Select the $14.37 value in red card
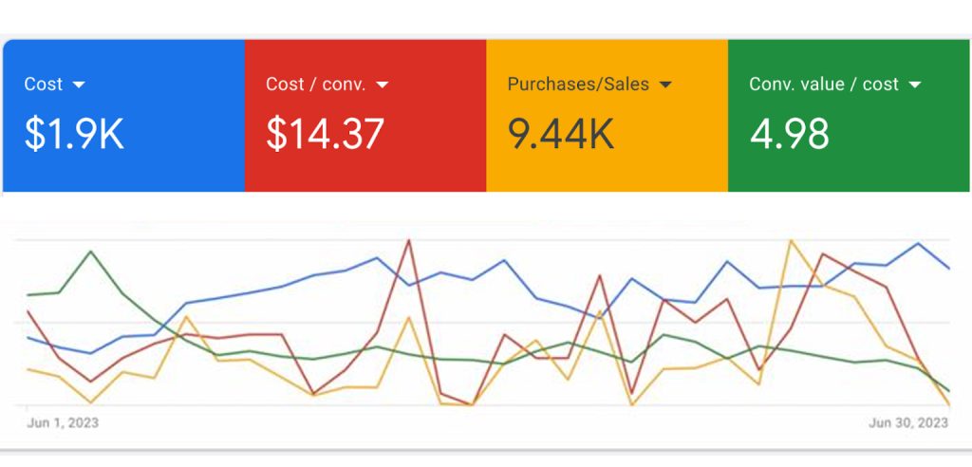This screenshot has height=467, width=972. click(x=325, y=135)
